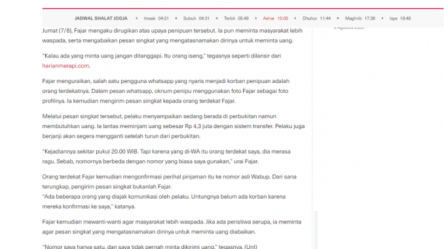Image resolution: width=444 pixels, height=249 pixels.
Task: Select the Imsak 04:21 prayer time
Action: click(x=156, y=18)
